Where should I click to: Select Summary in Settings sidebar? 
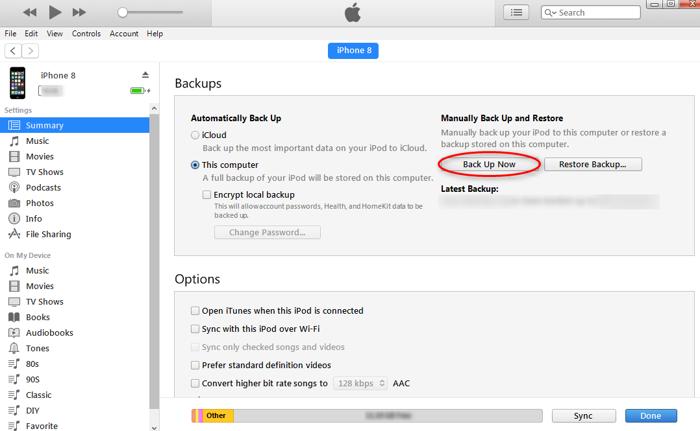75,125
